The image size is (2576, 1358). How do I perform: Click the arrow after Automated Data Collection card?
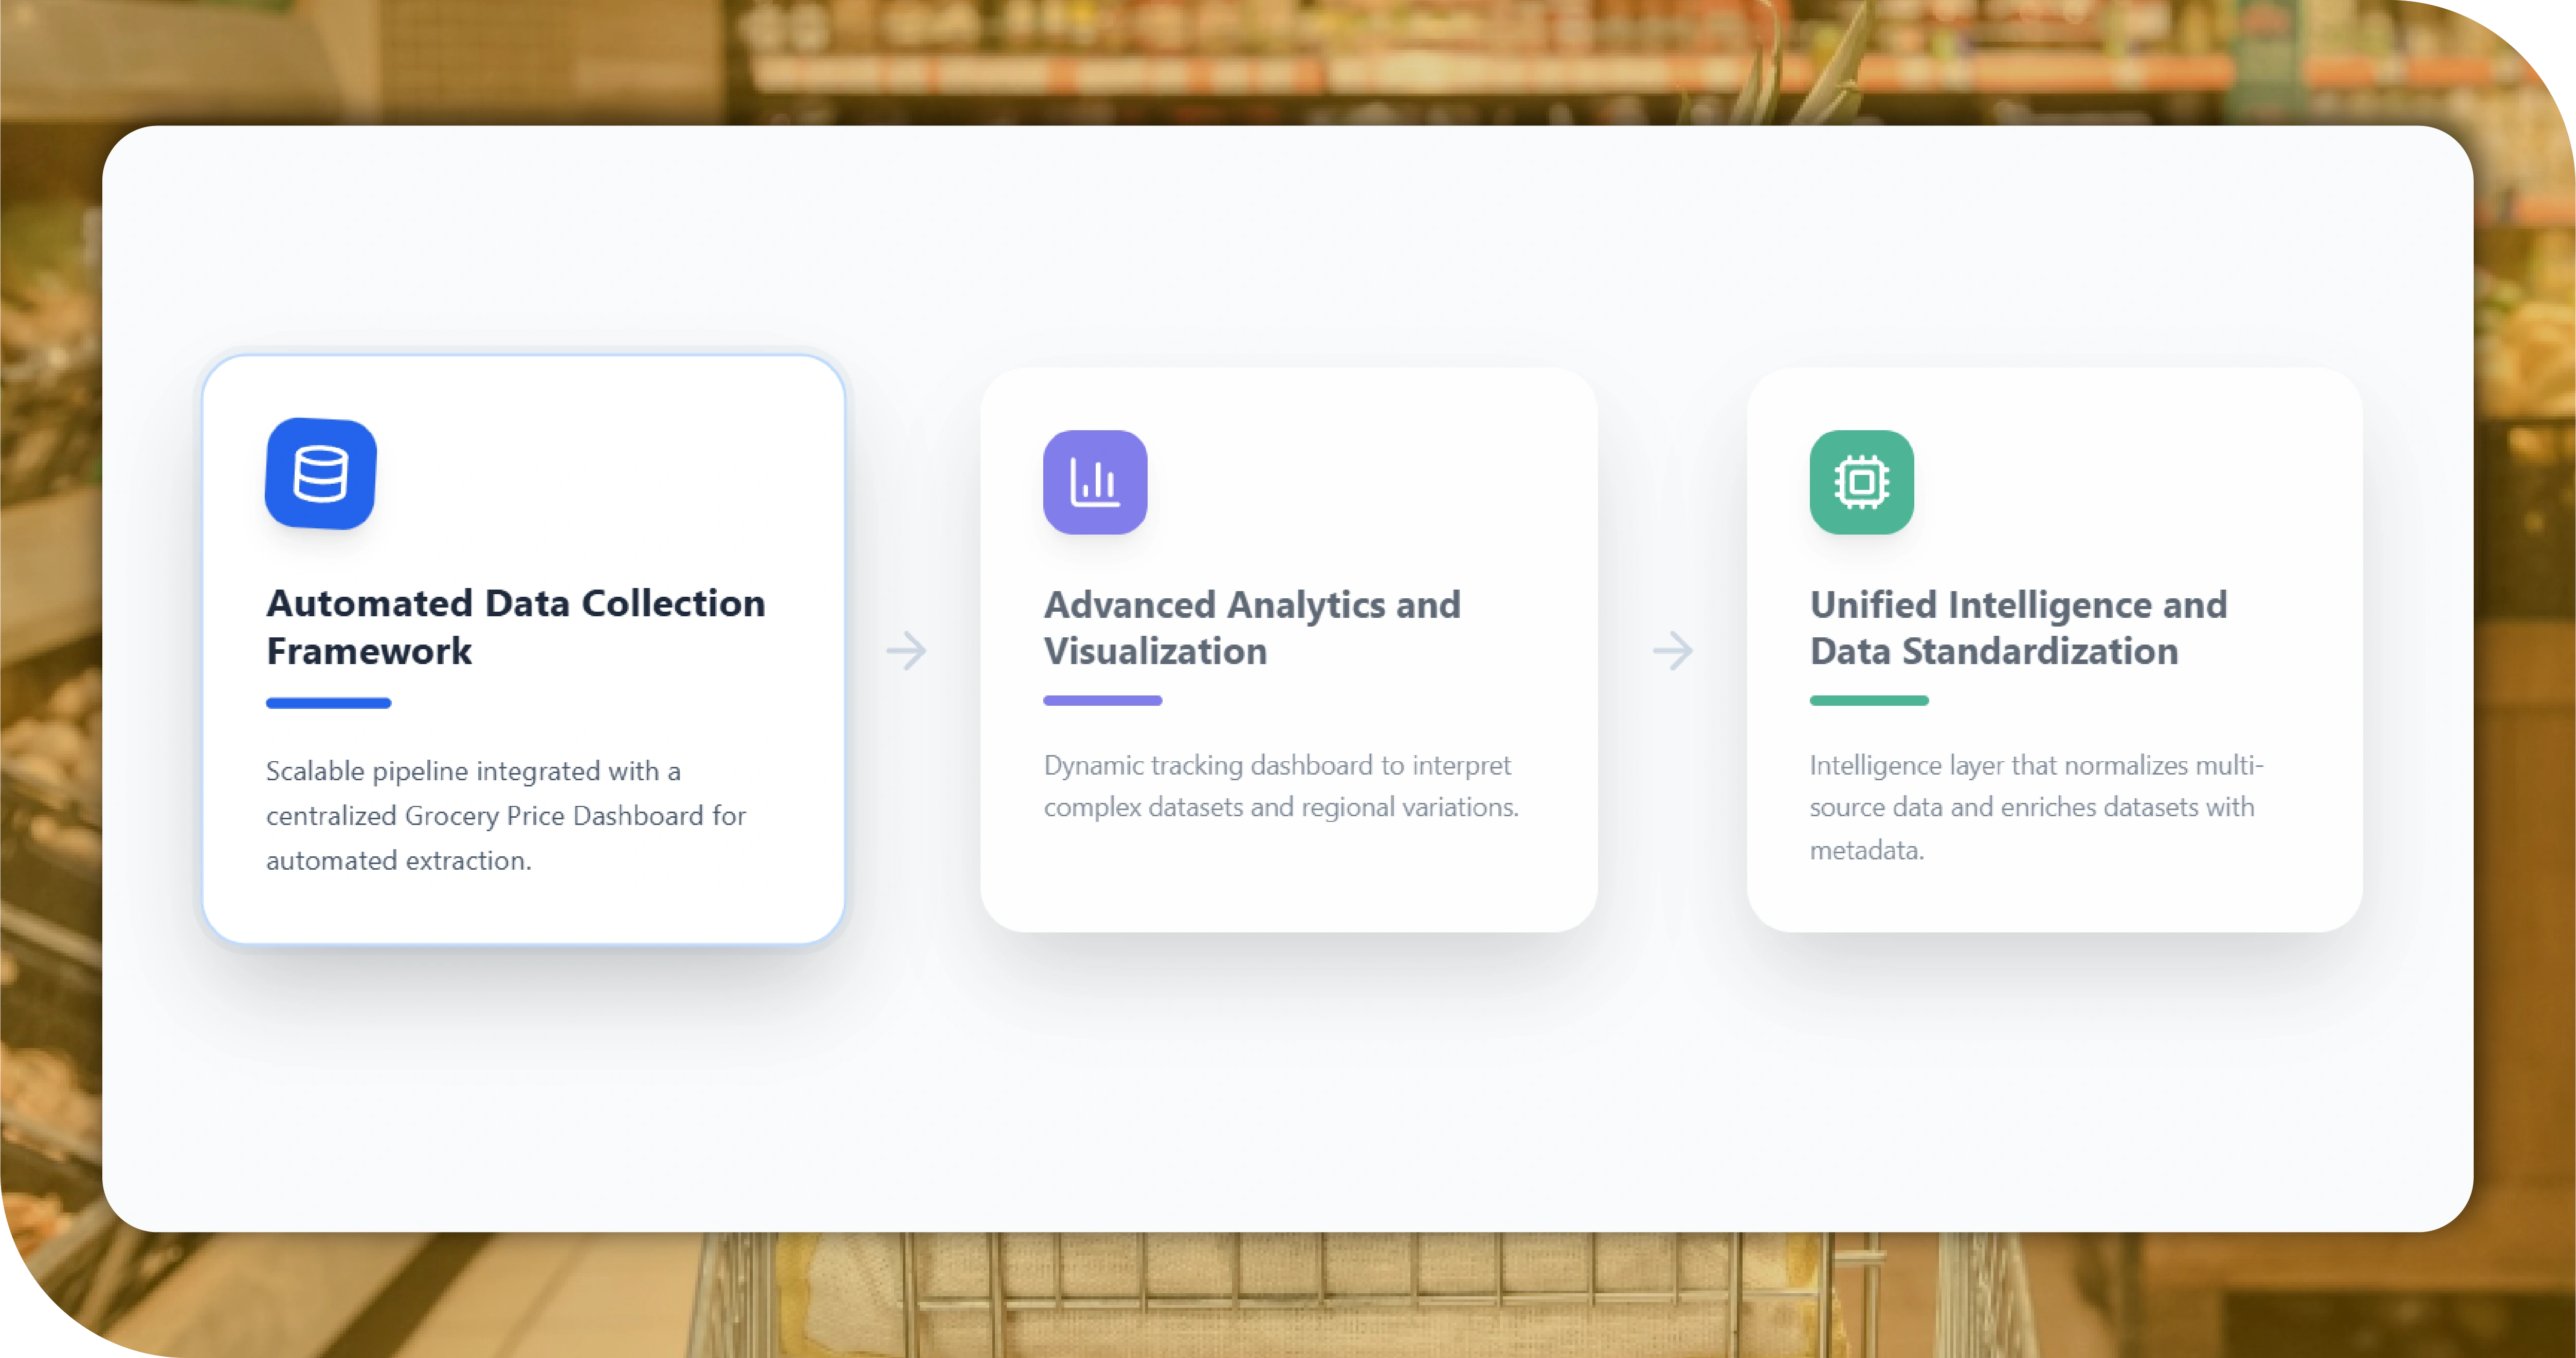pos(906,651)
